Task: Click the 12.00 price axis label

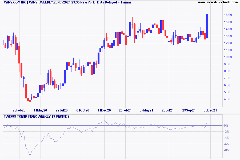Action: (x=228, y=43)
